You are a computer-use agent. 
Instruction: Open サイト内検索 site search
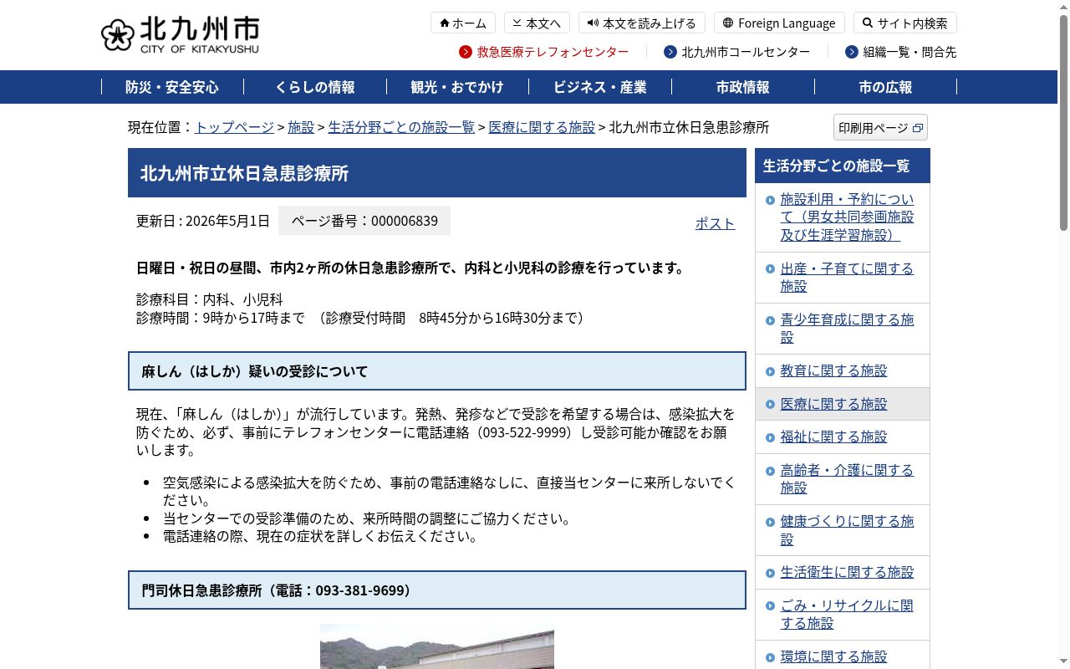[x=904, y=23]
